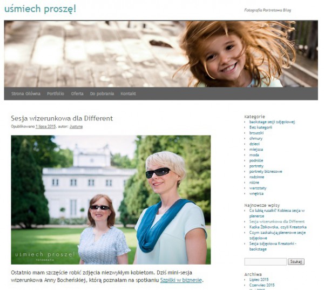Follow the Szpilki w biznesie link
Screen dimensions: 324x290
181,280
